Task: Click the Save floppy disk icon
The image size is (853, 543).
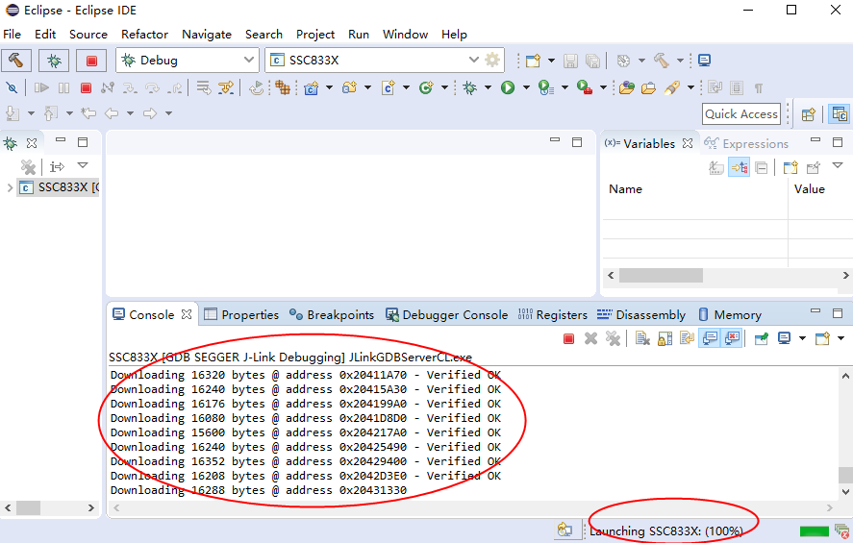Action: click(570, 61)
